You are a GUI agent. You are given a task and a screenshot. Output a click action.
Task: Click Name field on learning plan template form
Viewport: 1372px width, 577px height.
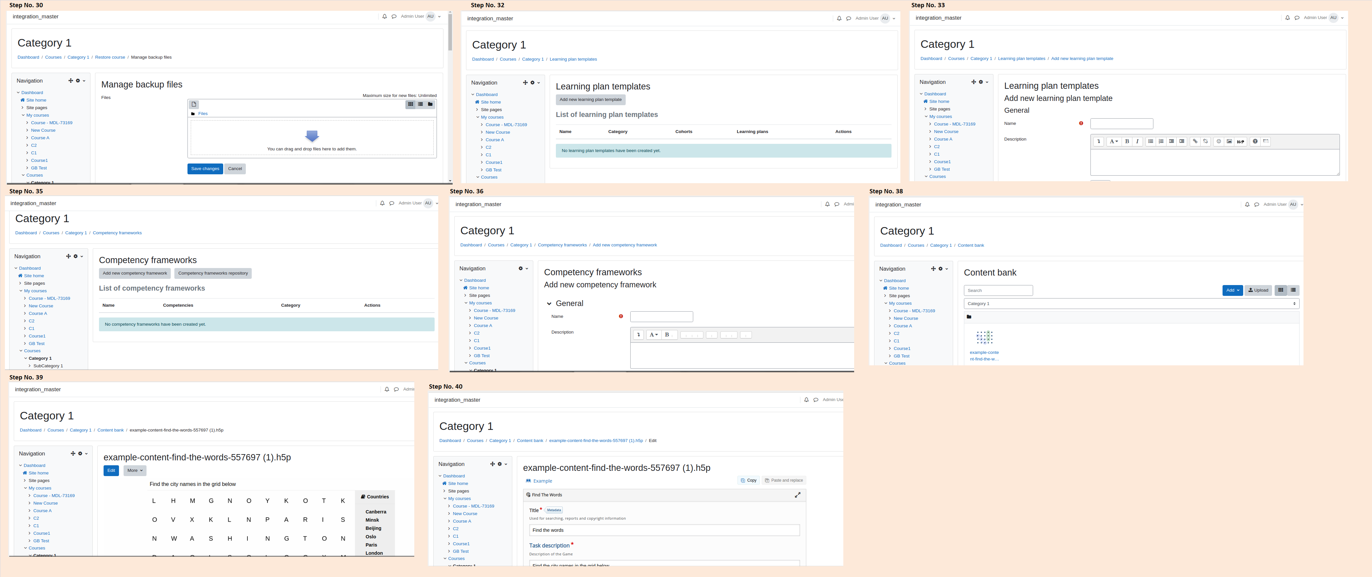click(1122, 124)
